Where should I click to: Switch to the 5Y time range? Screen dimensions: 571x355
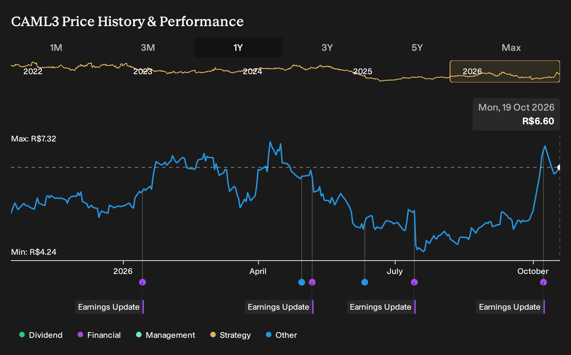[417, 47]
